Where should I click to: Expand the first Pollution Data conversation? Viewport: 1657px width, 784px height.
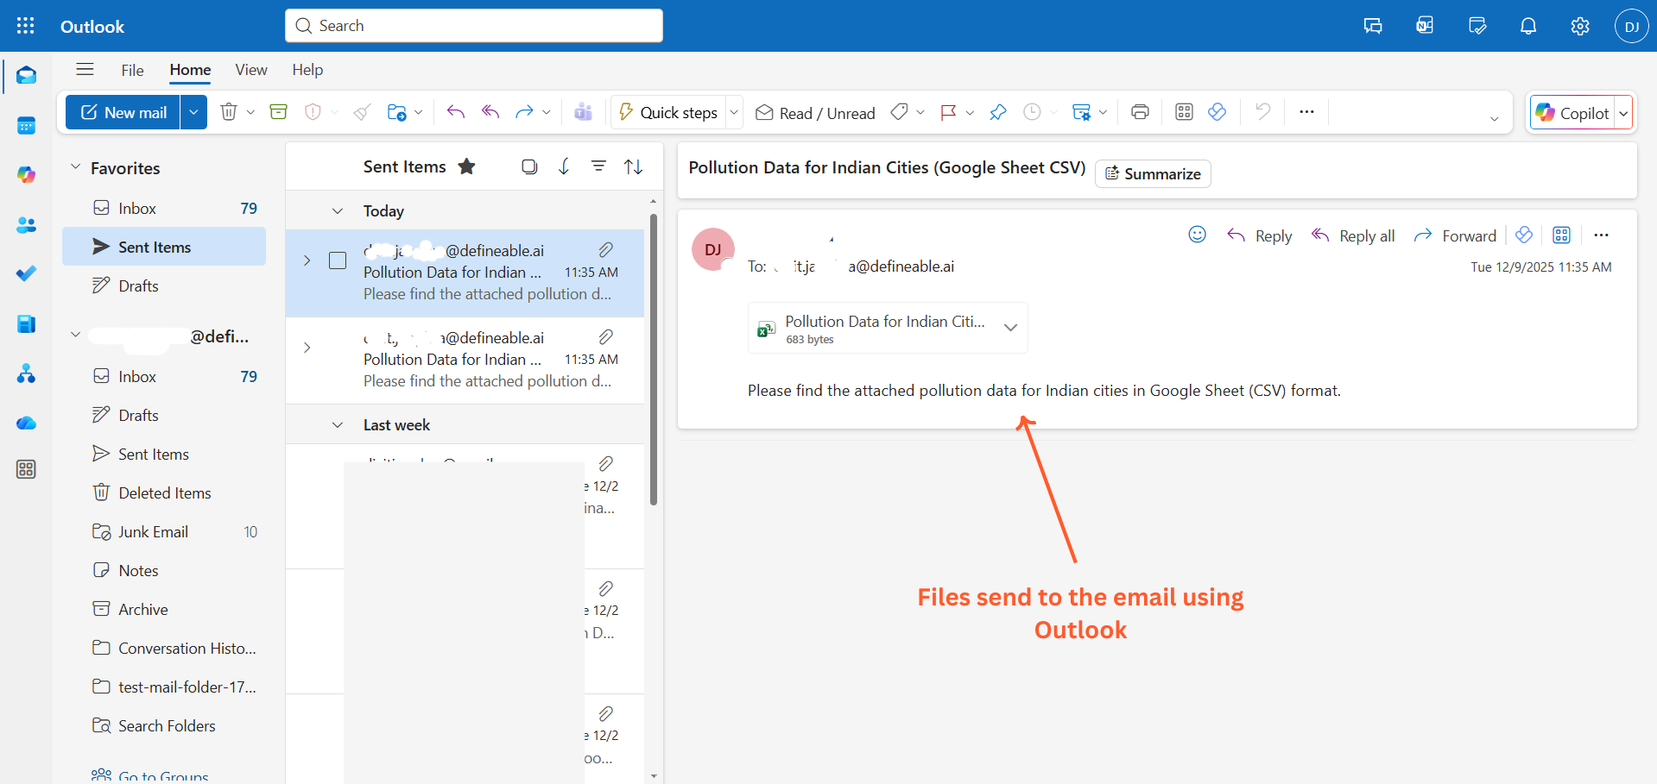click(x=307, y=260)
